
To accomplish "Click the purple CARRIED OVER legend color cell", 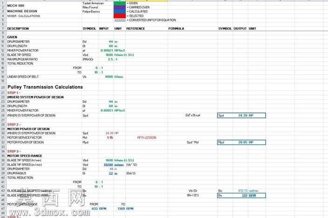I will (x=120, y=7).
